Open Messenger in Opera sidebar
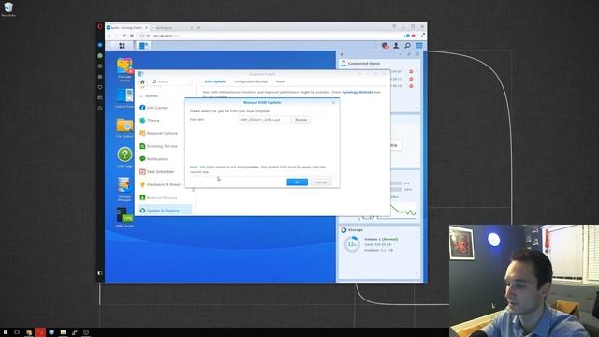The width and height of the screenshot is (599, 337). click(x=100, y=45)
